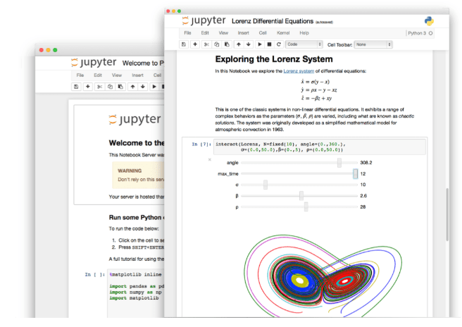
Task: Run cell play button in Lorenz toolbar
Action: pos(260,44)
